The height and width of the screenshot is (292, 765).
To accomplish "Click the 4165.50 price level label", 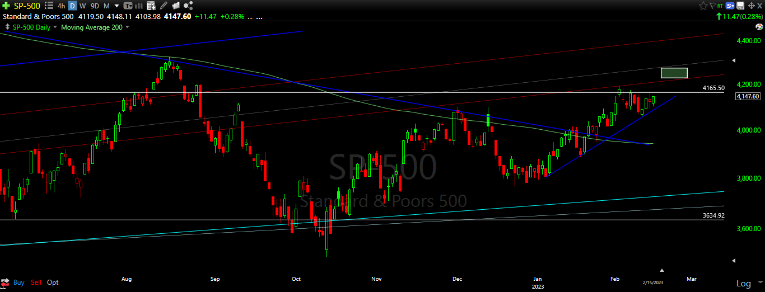I will coord(713,88).
